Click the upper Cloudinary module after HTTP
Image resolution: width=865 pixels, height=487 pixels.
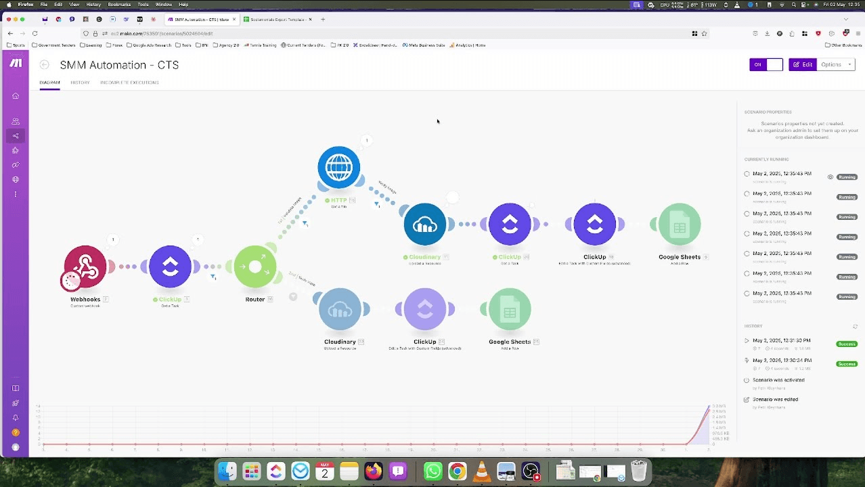(x=425, y=224)
